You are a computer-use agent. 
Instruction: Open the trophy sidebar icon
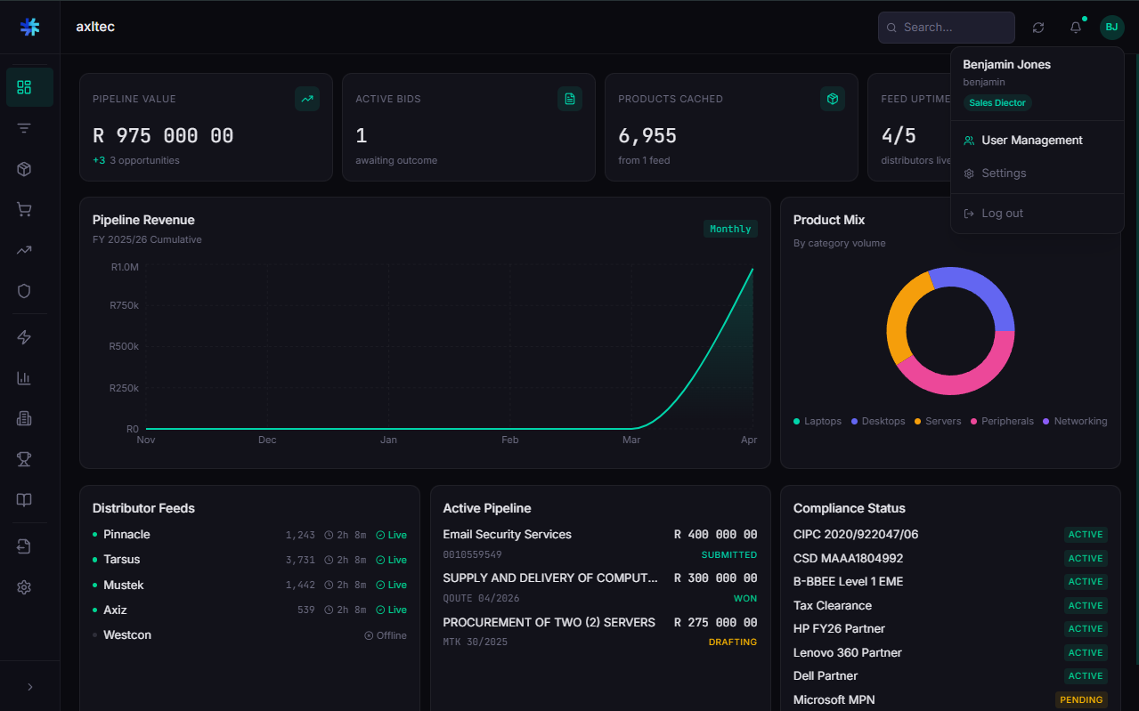(24, 459)
